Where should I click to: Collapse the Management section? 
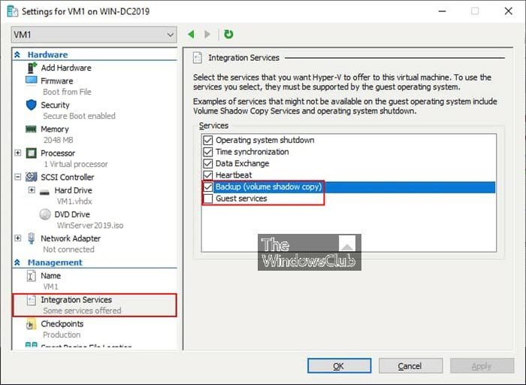pyautogui.click(x=17, y=262)
